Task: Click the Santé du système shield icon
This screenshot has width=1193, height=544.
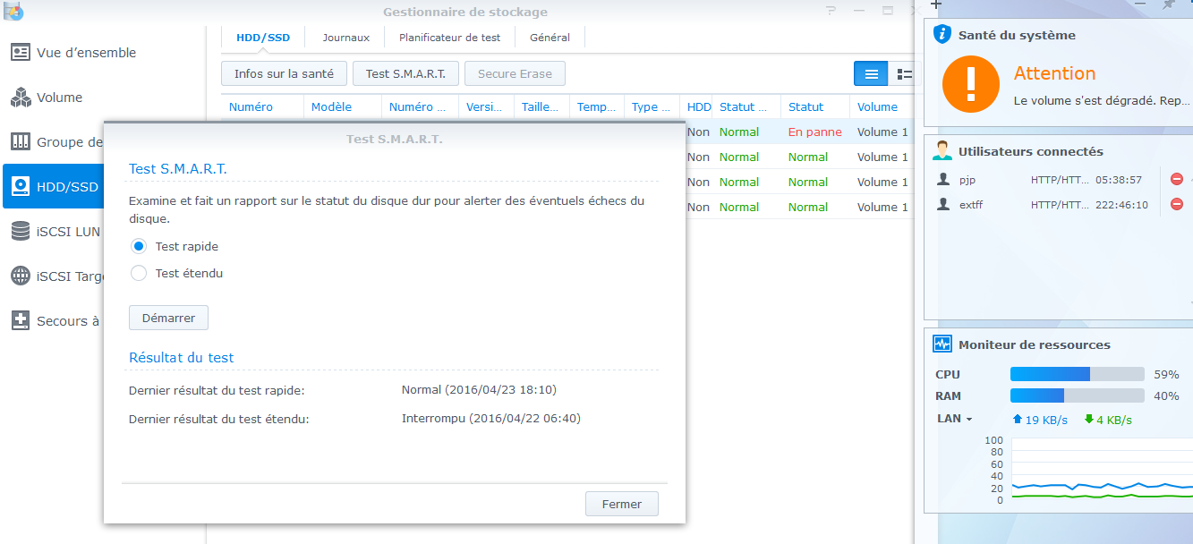Action: (x=942, y=35)
